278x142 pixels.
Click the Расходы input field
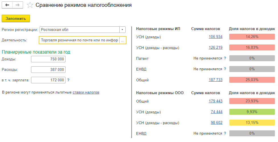[48, 69]
